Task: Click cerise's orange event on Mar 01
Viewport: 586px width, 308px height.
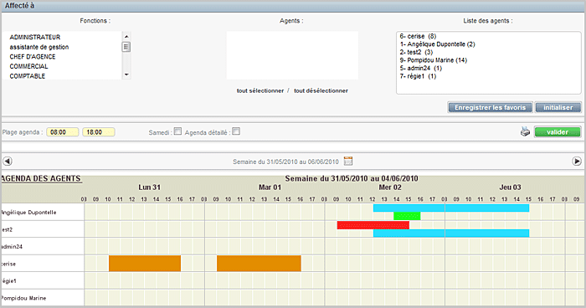Action: [259, 264]
